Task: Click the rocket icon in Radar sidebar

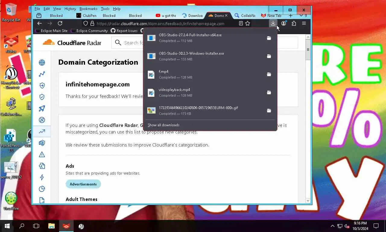Action: click(x=42, y=108)
